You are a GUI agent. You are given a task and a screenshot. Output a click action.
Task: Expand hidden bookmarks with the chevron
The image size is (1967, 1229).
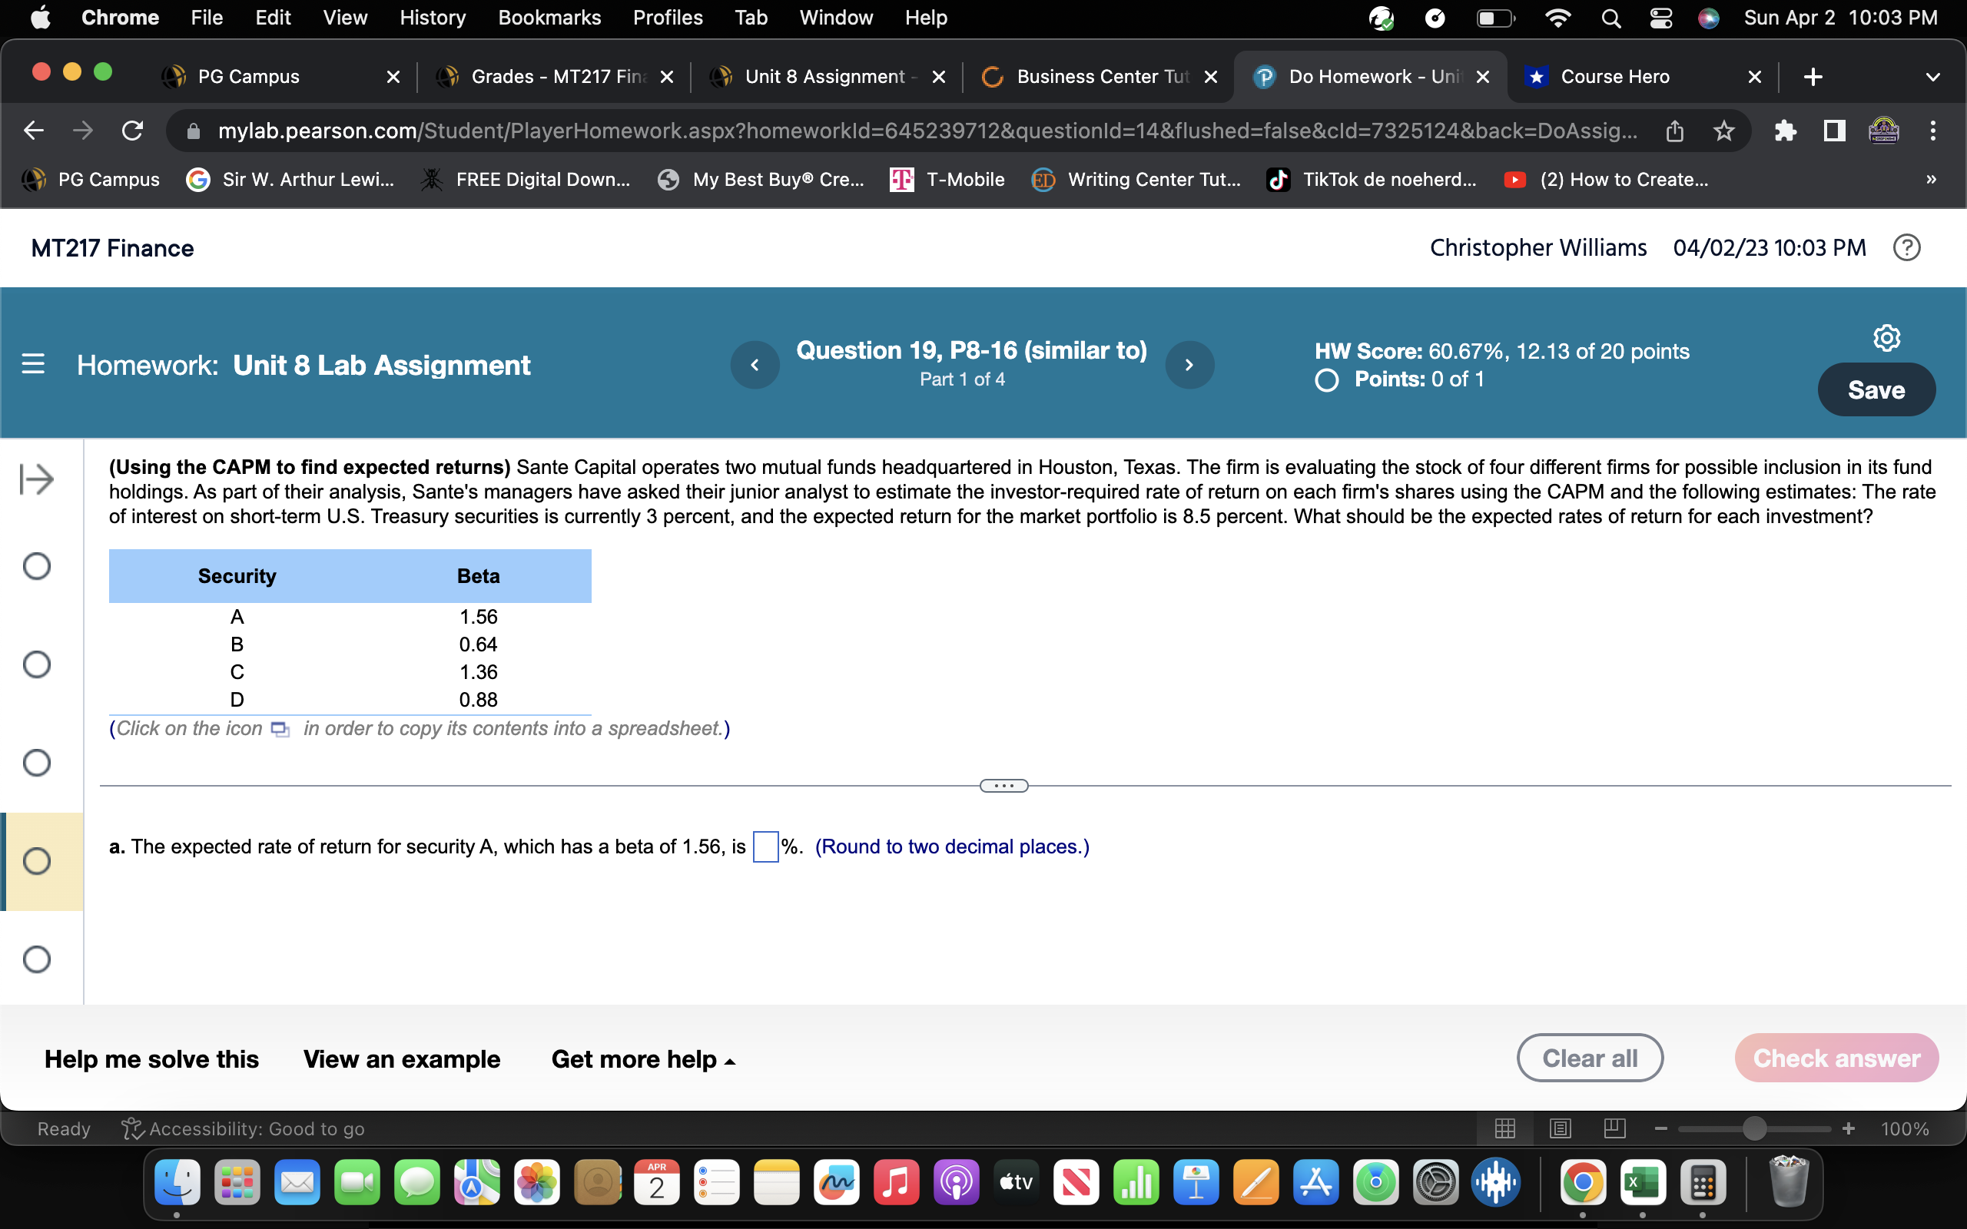tap(1931, 179)
